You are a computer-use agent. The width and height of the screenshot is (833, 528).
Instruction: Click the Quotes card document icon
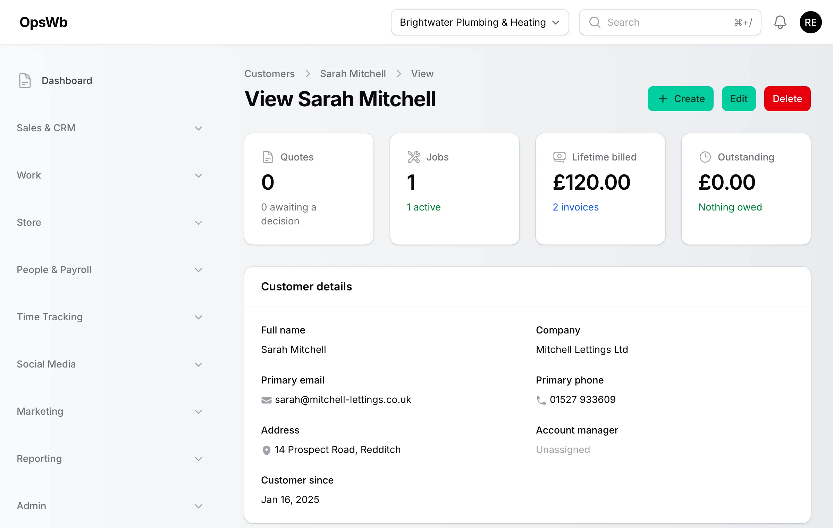[x=268, y=157]
